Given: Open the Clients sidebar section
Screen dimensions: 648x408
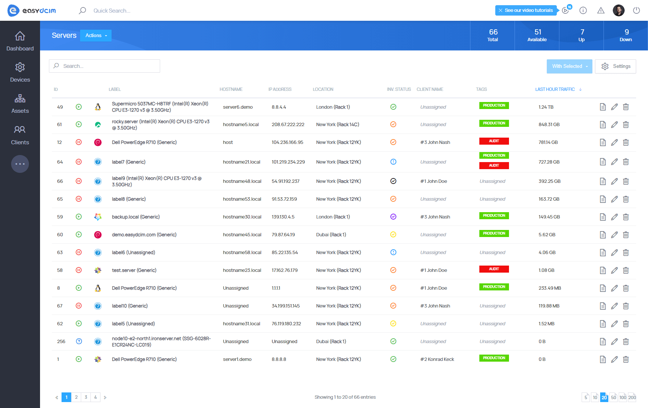Looking at the screenshot, I should [20, 135].
